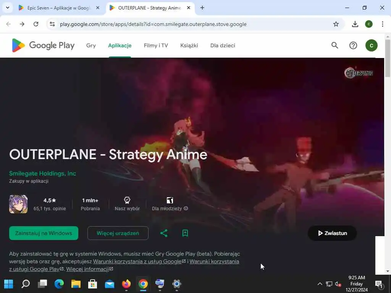Click the Nasz wybór badge
Image resolution: width=391 pixels, height=293 pixels.
coord(127,204)
